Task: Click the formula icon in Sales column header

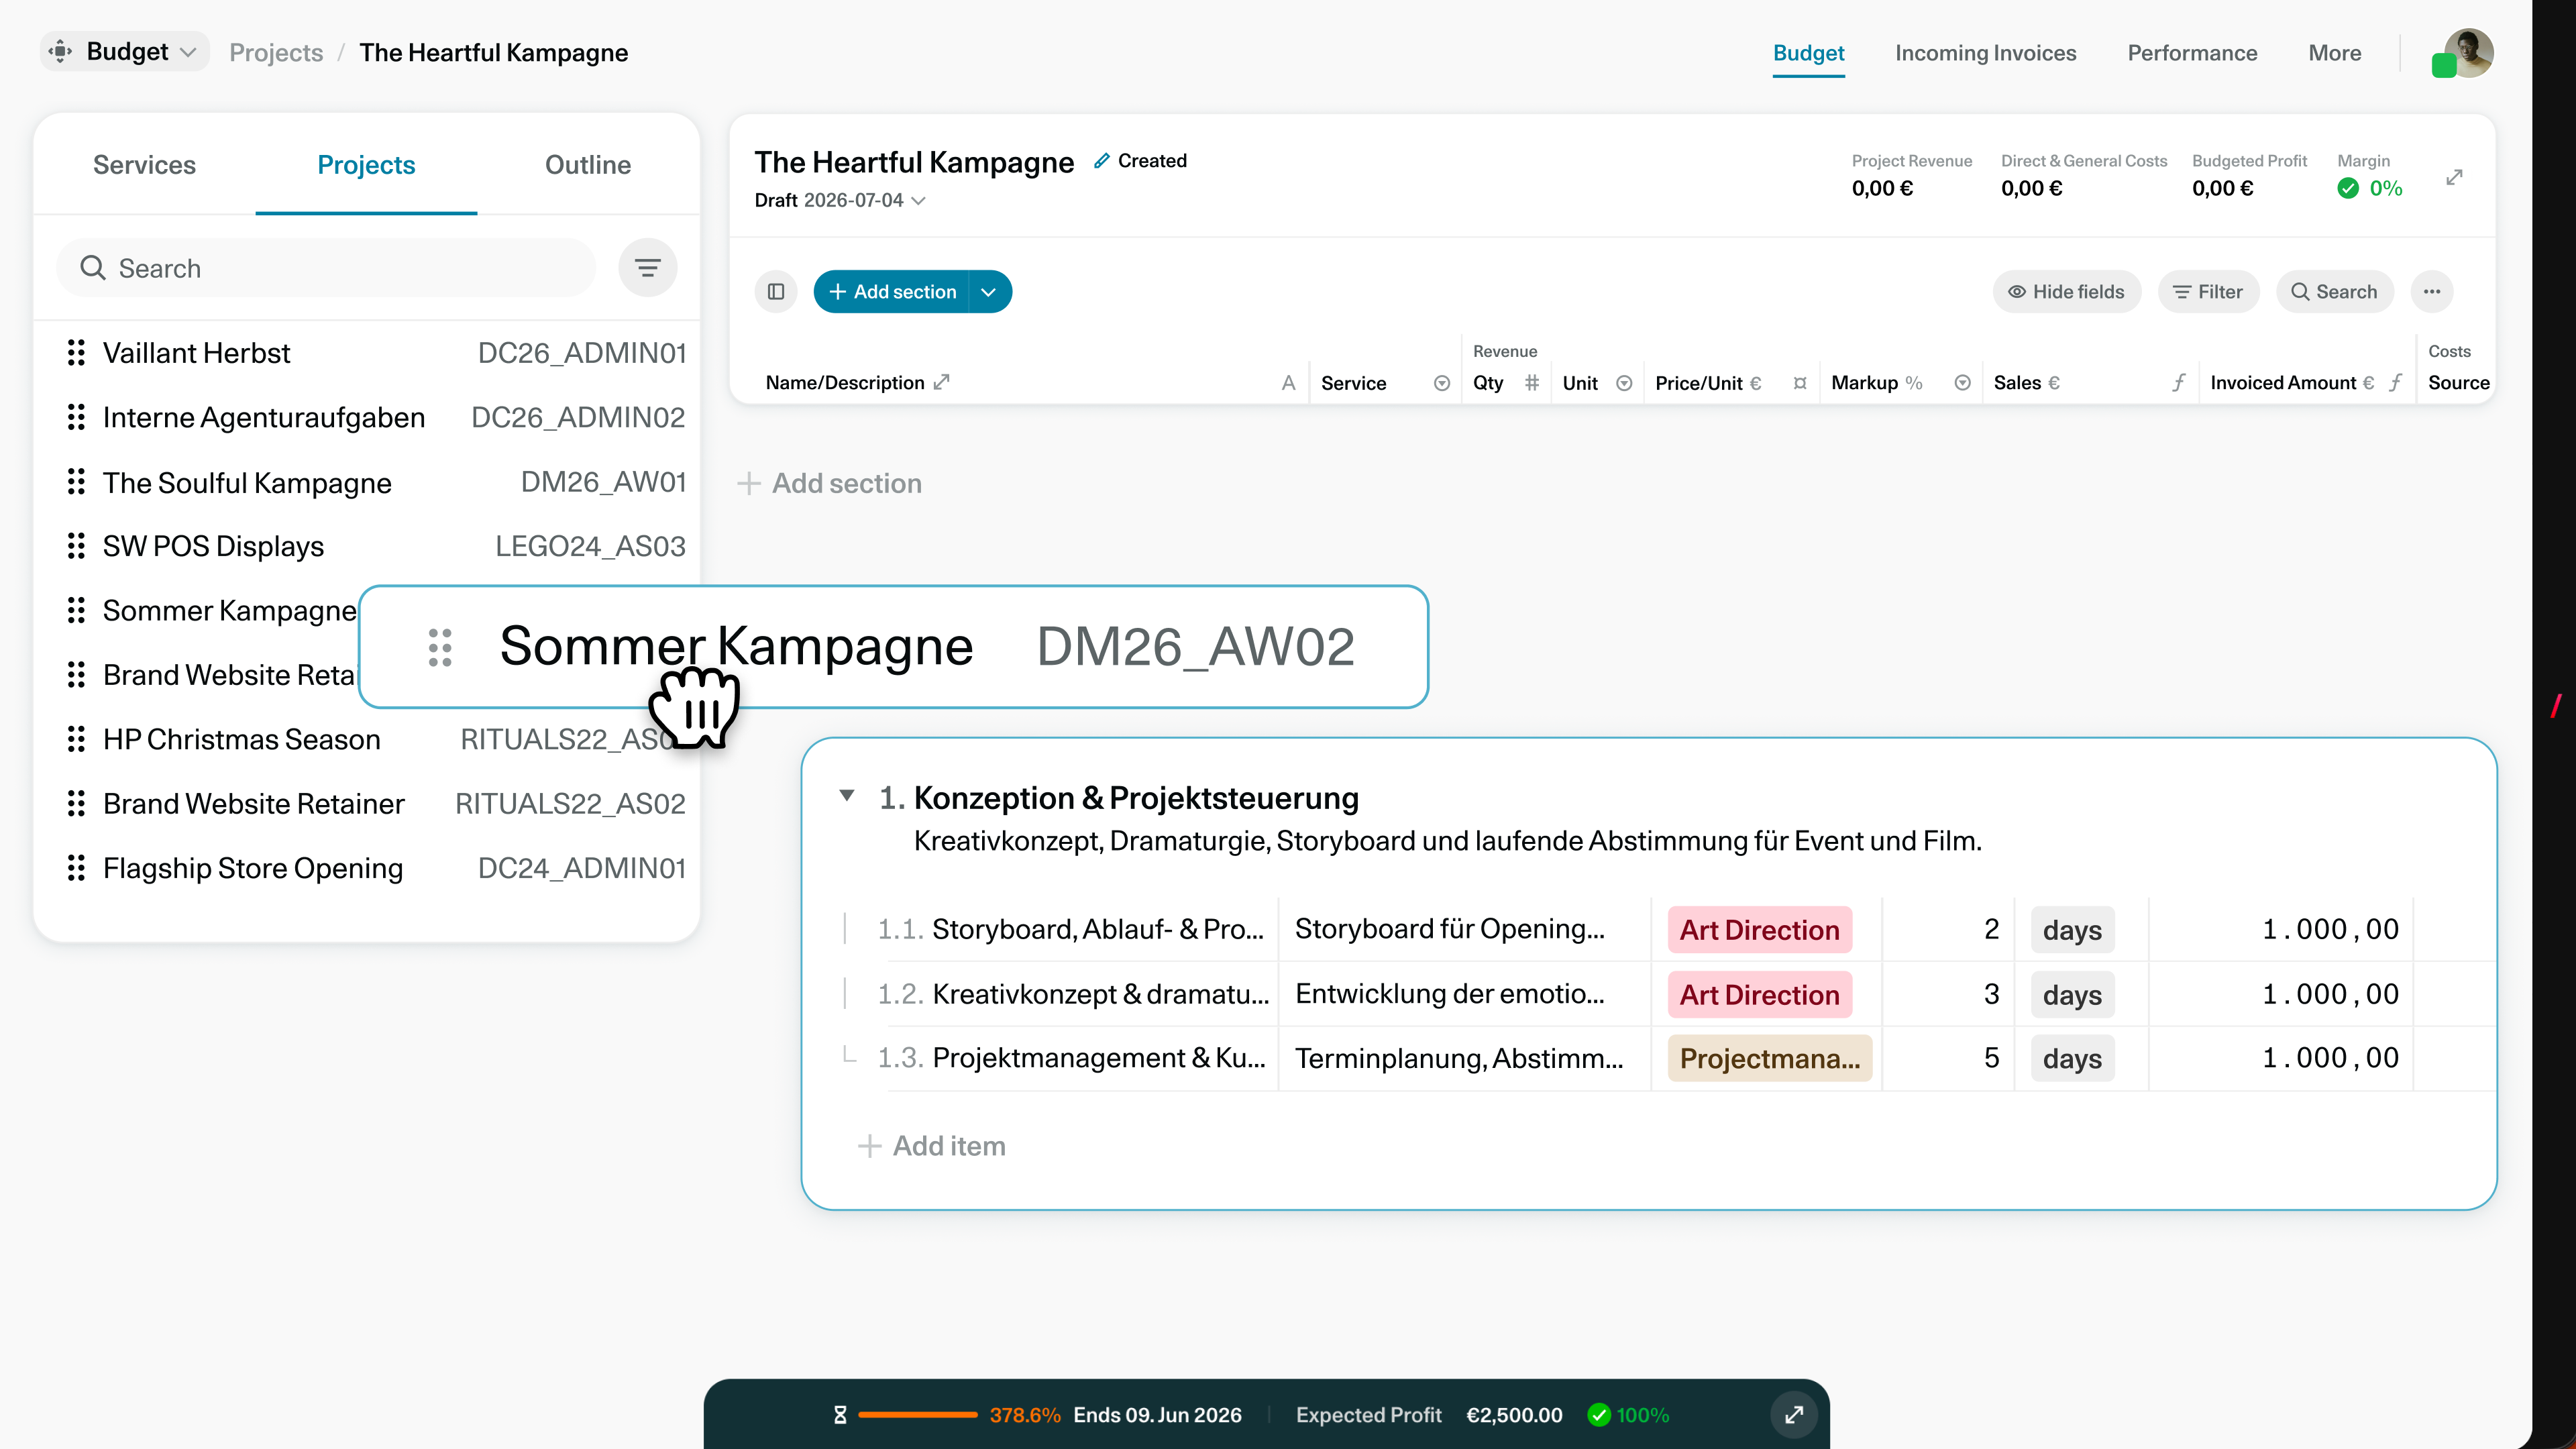Action: click(x=2179, y=383)
